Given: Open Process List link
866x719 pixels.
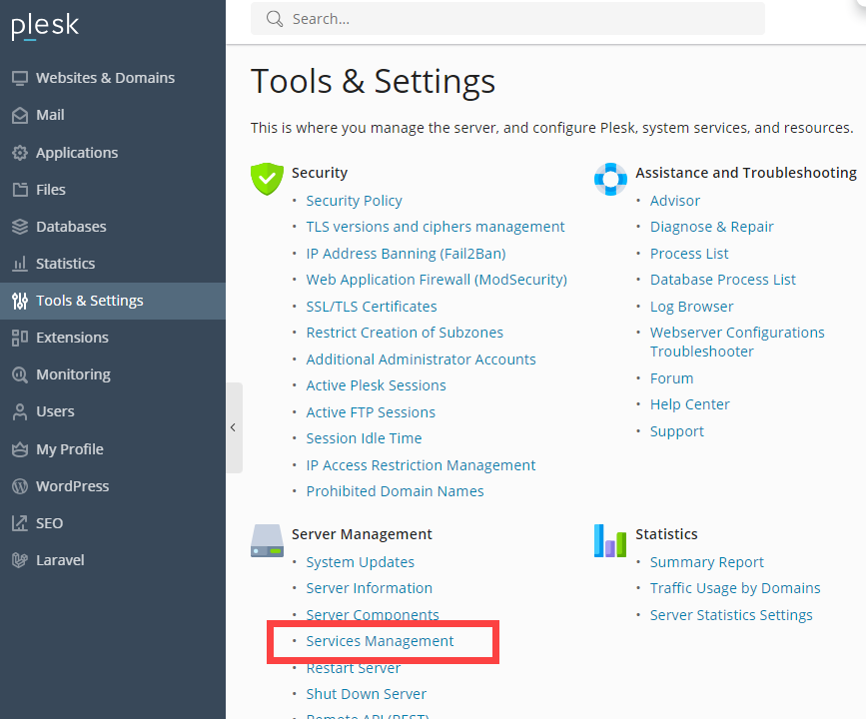Looking at the screenshot, I should click(689, 254).
